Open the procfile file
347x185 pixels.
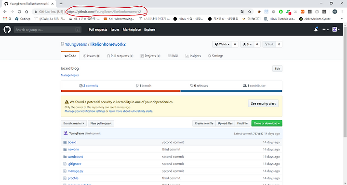(73, 178)
